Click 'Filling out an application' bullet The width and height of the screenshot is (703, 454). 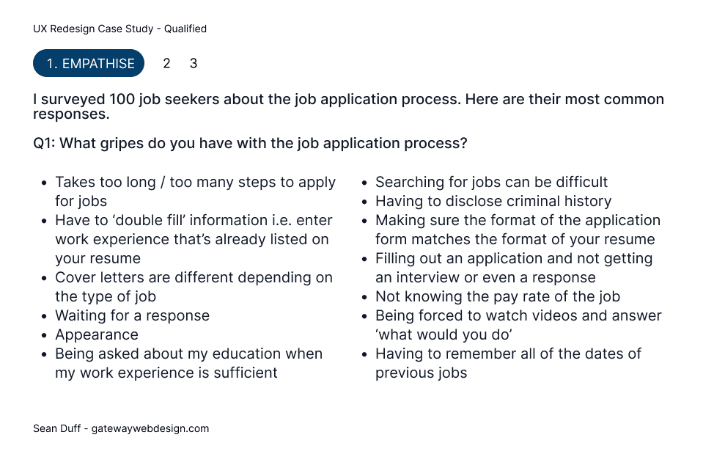click(x=514, y=268)
